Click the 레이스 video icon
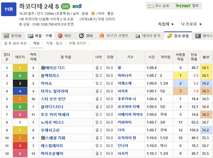This screenshot has height=158, width=213. pos(198,36)
